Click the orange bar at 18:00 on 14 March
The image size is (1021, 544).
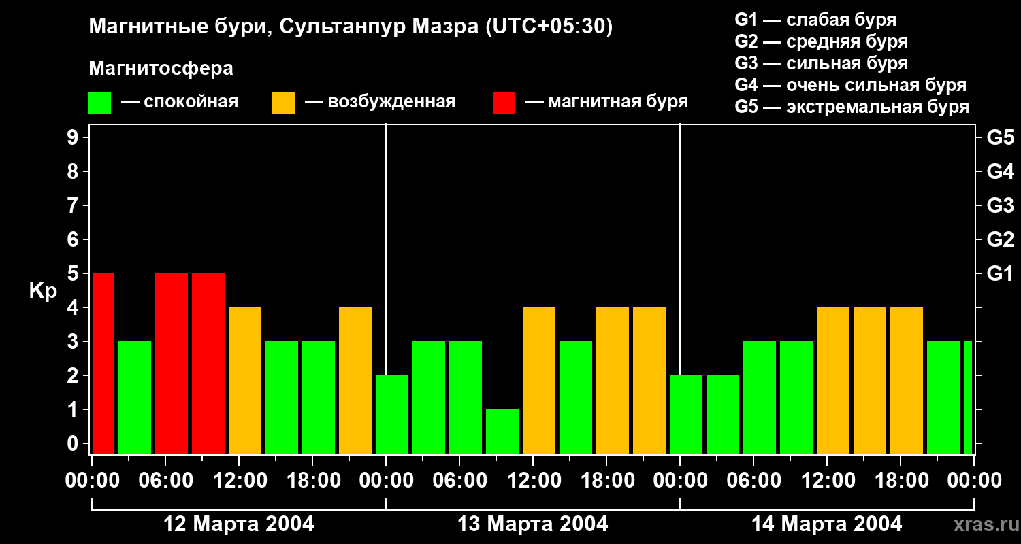point(907,380)
